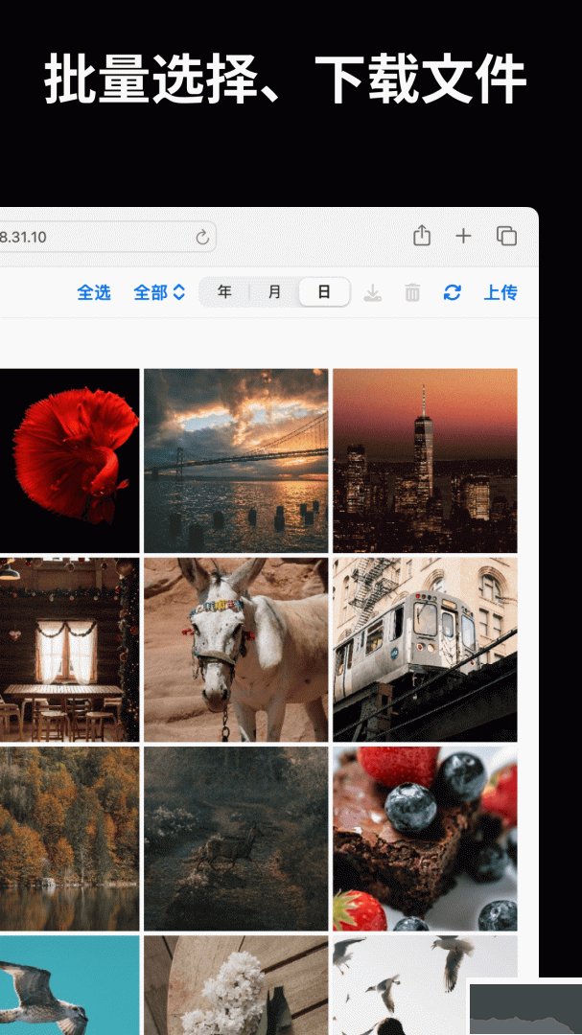Select the white flowers on wood photo
This screenshot has width=582, height=1035.
tap(236, 985)
